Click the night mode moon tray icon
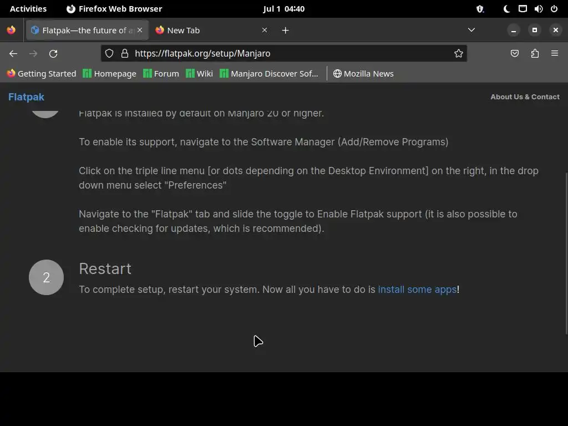This screenshot has width=568, height=426. click(506, 9)
